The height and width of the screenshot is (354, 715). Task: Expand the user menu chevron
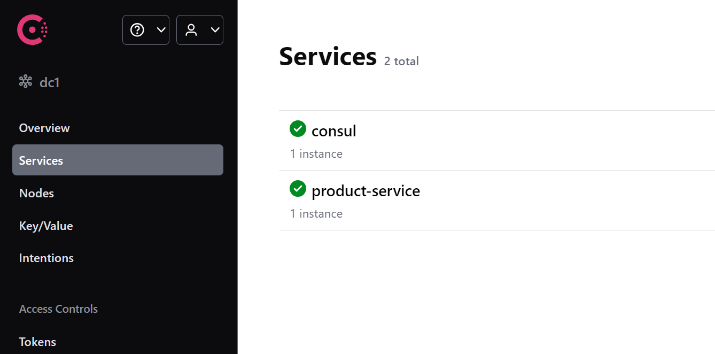(x=215, y=30)
